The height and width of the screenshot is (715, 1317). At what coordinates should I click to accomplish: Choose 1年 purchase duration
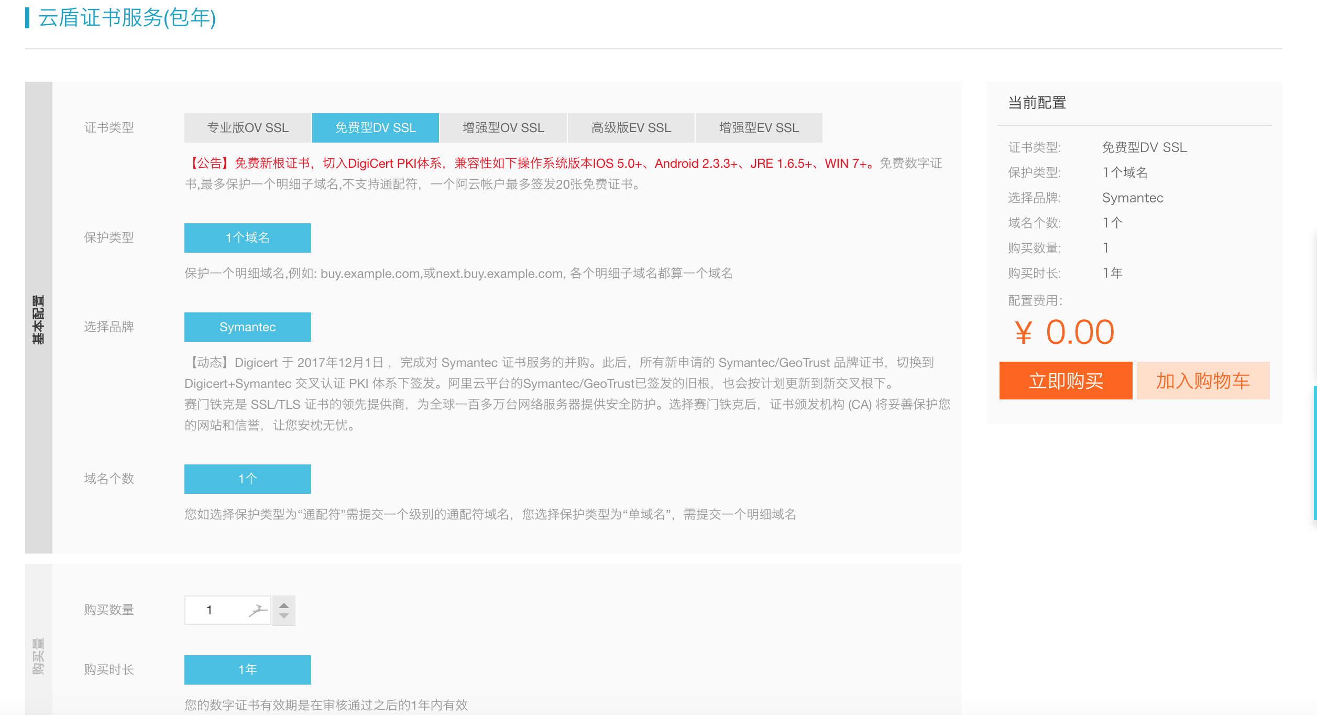pos(248,670)
